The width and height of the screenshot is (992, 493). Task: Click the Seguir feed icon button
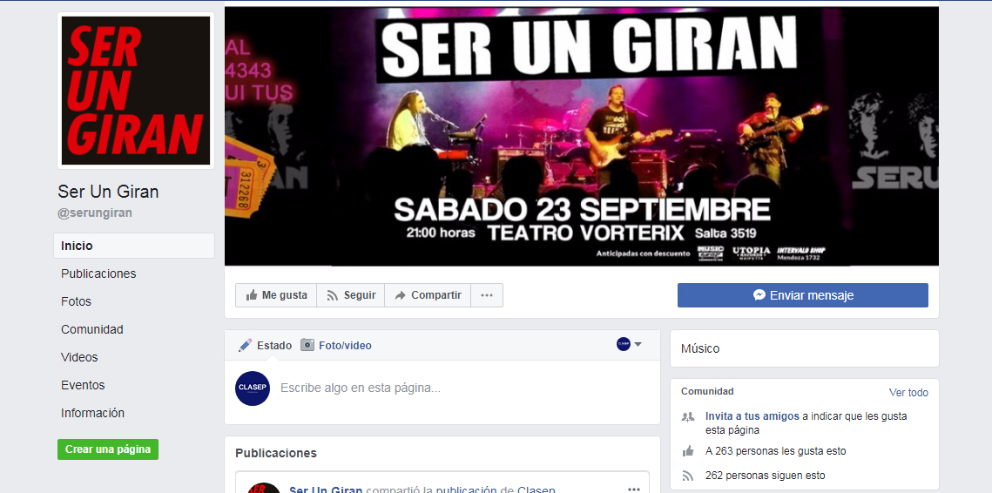coord(350,295)
